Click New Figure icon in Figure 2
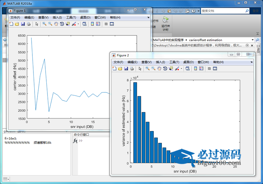 pos(114,68)
